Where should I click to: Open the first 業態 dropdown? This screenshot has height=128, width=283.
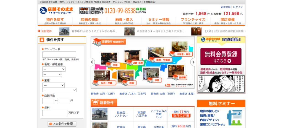pyautogui.click(x=53, y=85)
